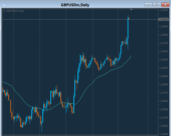This screenshot has width=171, height=136.
Task: Click the 1.31370 price scale value
Action: tap(163, 43)
